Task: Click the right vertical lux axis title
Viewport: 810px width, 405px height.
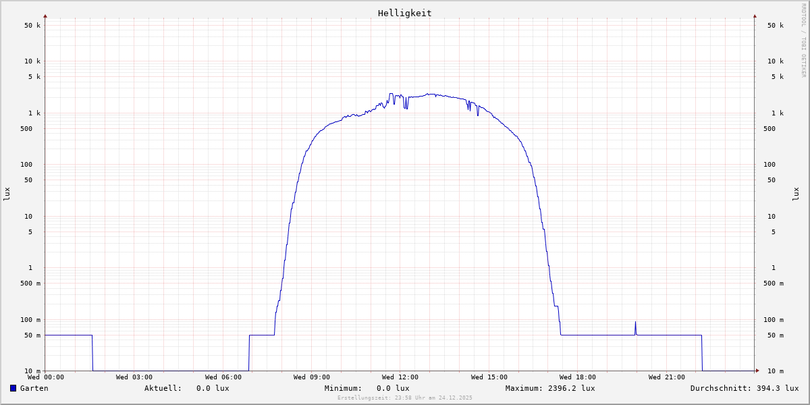Action: point(796,194)
